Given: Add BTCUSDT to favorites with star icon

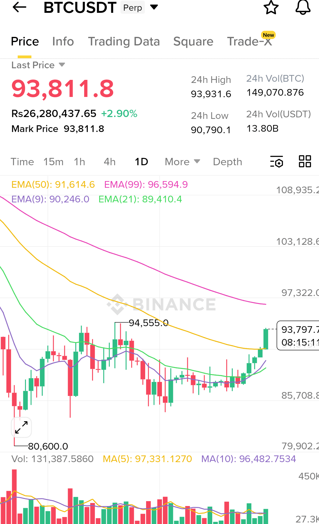Looking at the screenshot, I should (271, 7).
